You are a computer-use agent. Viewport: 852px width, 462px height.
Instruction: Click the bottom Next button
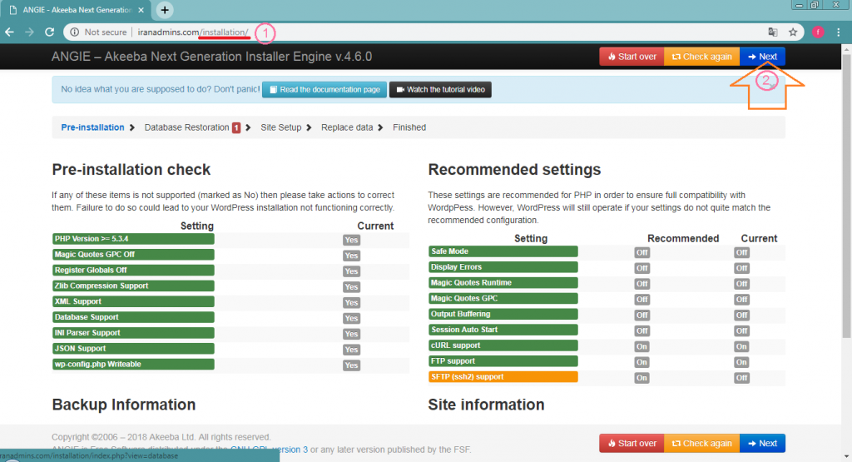[x=762, y=443]
